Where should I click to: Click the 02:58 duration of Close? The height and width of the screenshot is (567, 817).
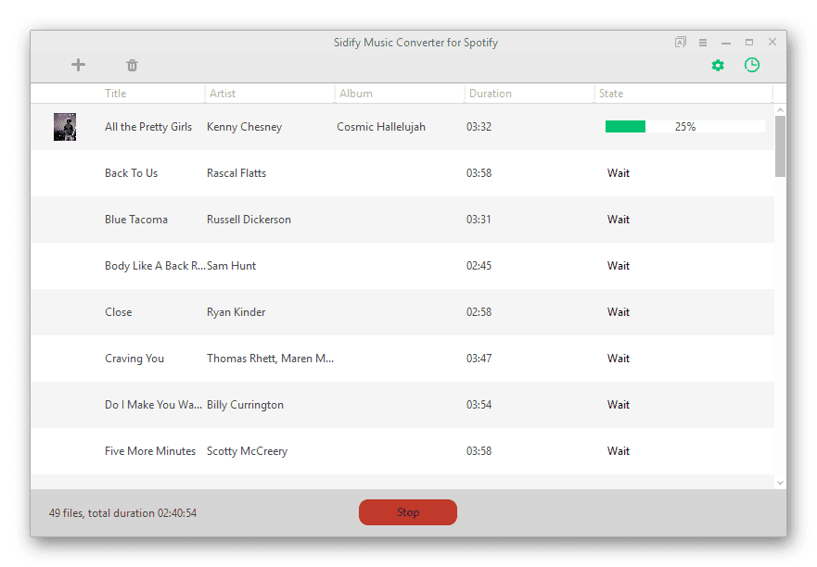point(479,312)
